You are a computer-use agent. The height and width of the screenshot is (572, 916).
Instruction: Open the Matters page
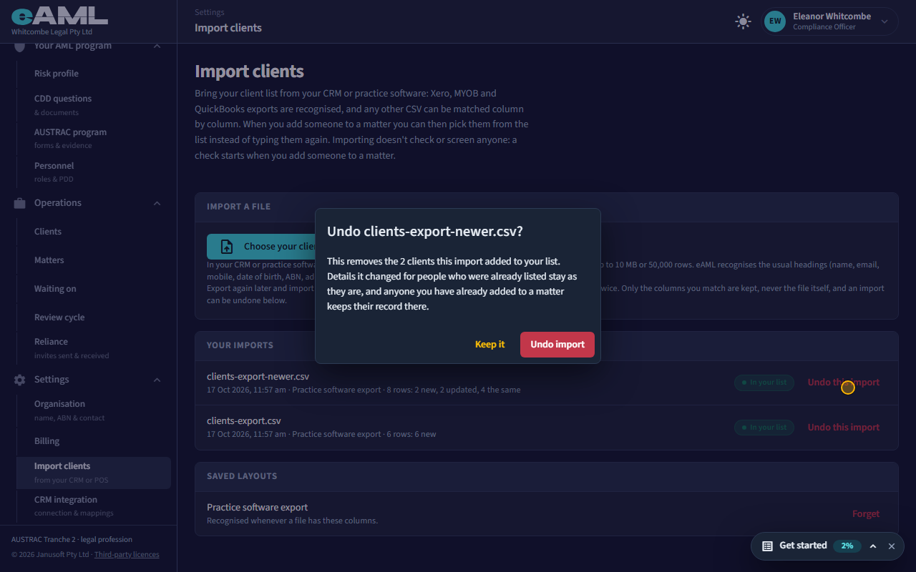[94, 260]
